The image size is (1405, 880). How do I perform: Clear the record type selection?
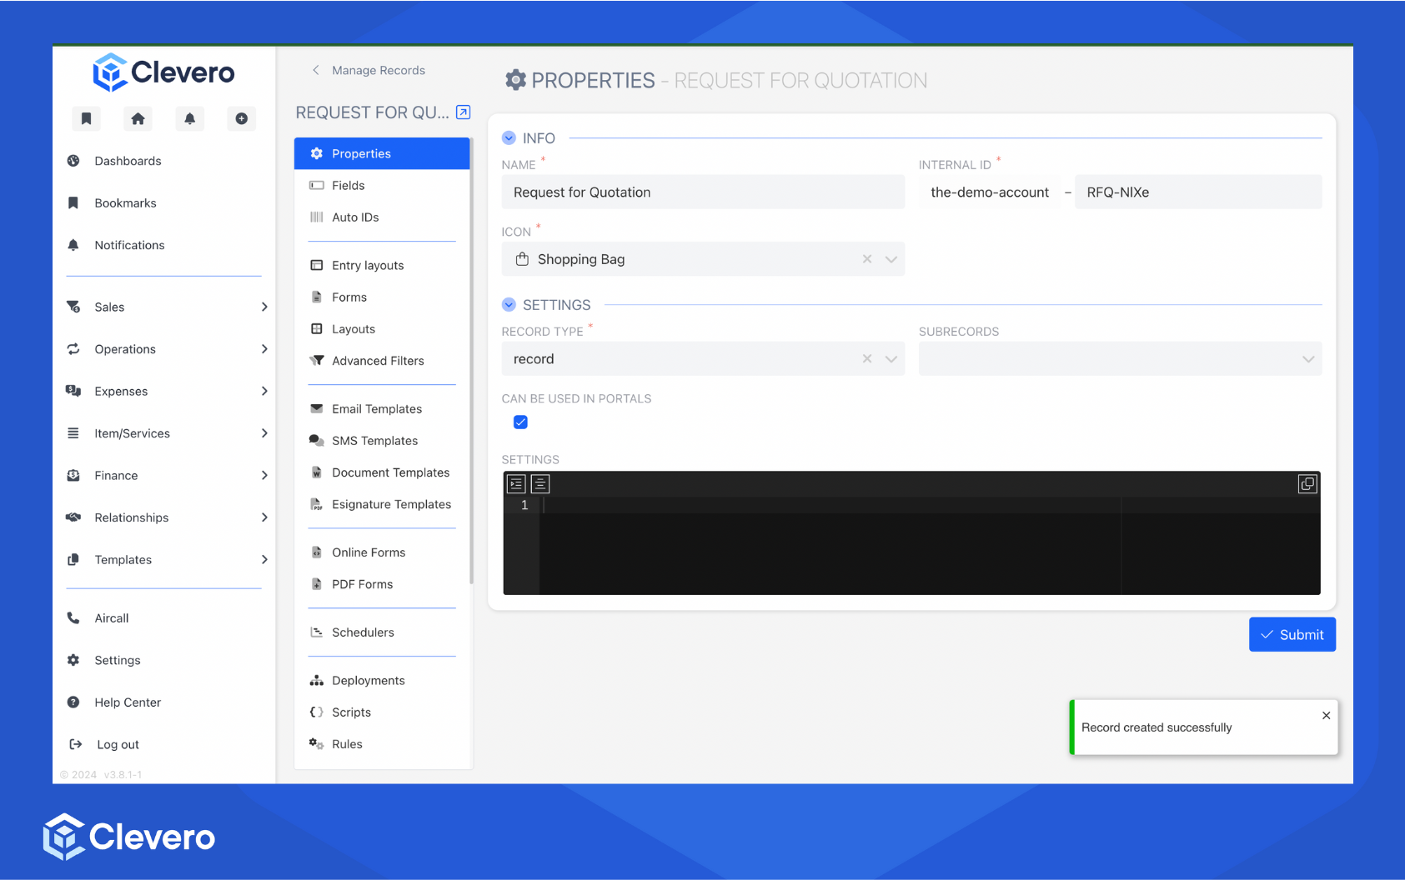pyautogui.click(x=867, y=359)
